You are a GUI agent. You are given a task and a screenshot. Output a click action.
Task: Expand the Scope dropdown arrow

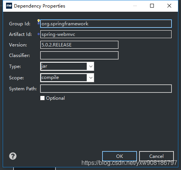tap(91, 78)
